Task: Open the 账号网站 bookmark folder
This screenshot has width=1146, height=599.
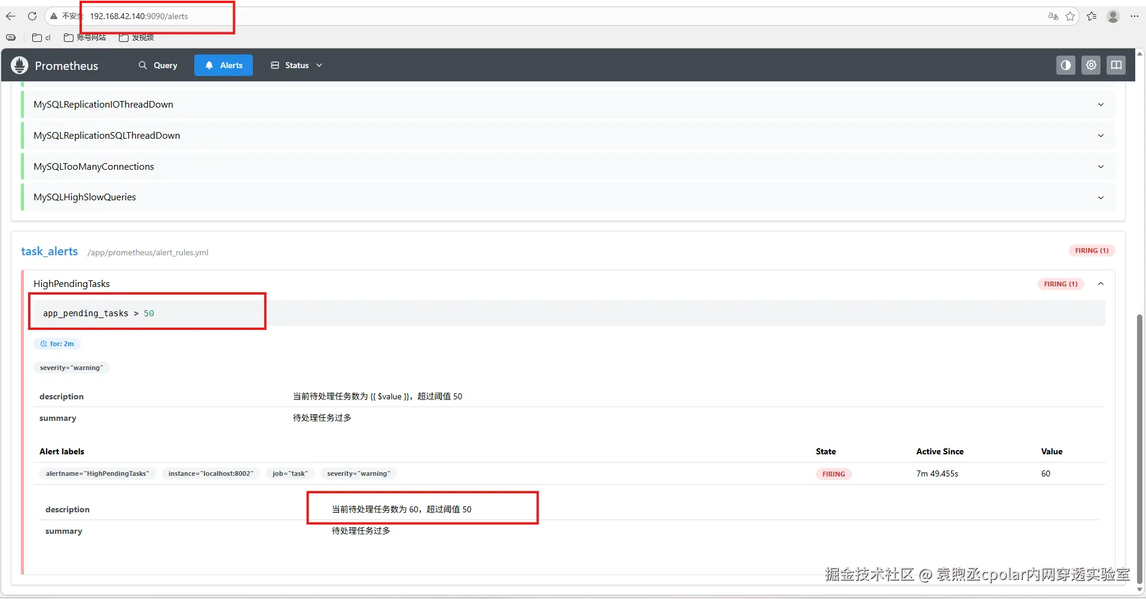Action: 85,38
